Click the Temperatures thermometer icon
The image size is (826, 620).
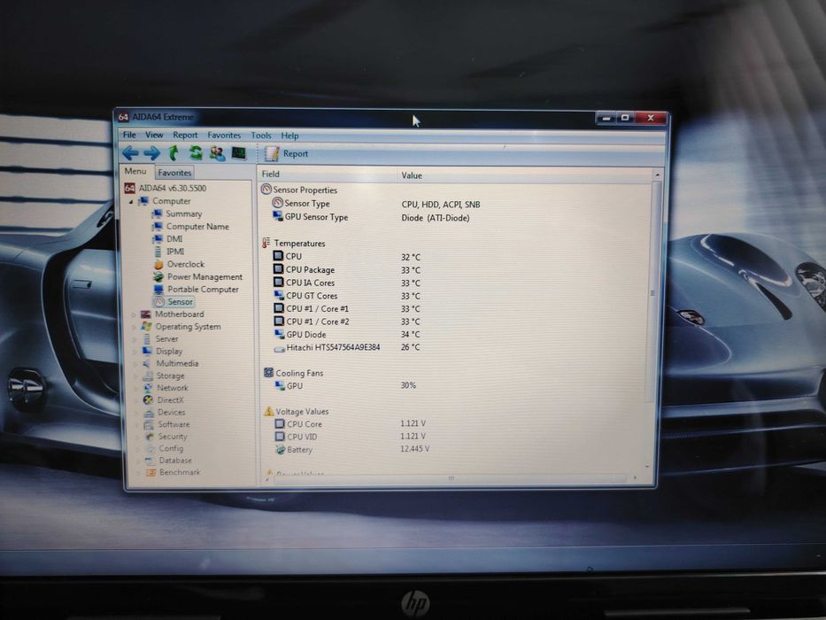pos(266,243)
